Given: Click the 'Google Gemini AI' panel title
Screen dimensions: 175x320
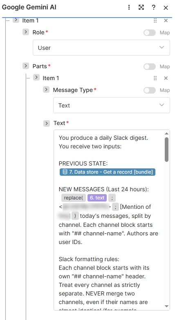Looking at the screenshot, I should click(x=29, y=7).
